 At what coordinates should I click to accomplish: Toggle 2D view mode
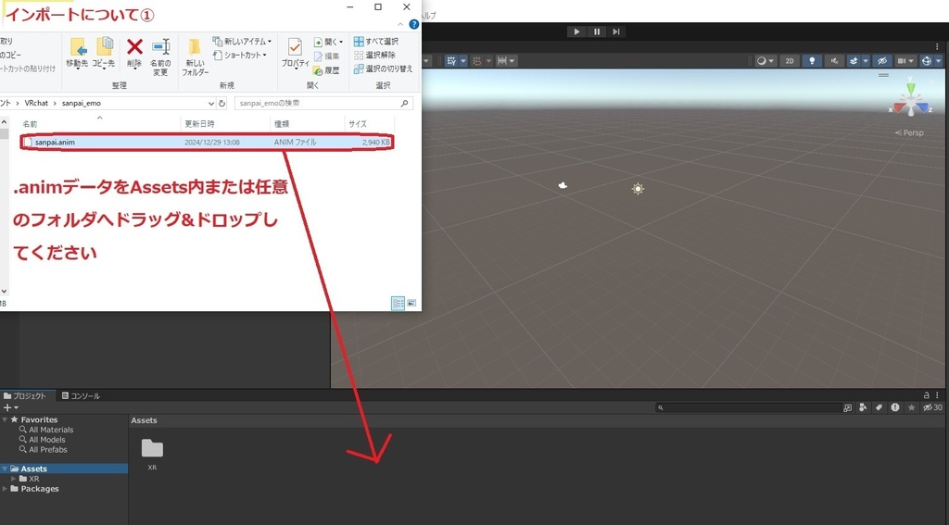pos(790,60)
